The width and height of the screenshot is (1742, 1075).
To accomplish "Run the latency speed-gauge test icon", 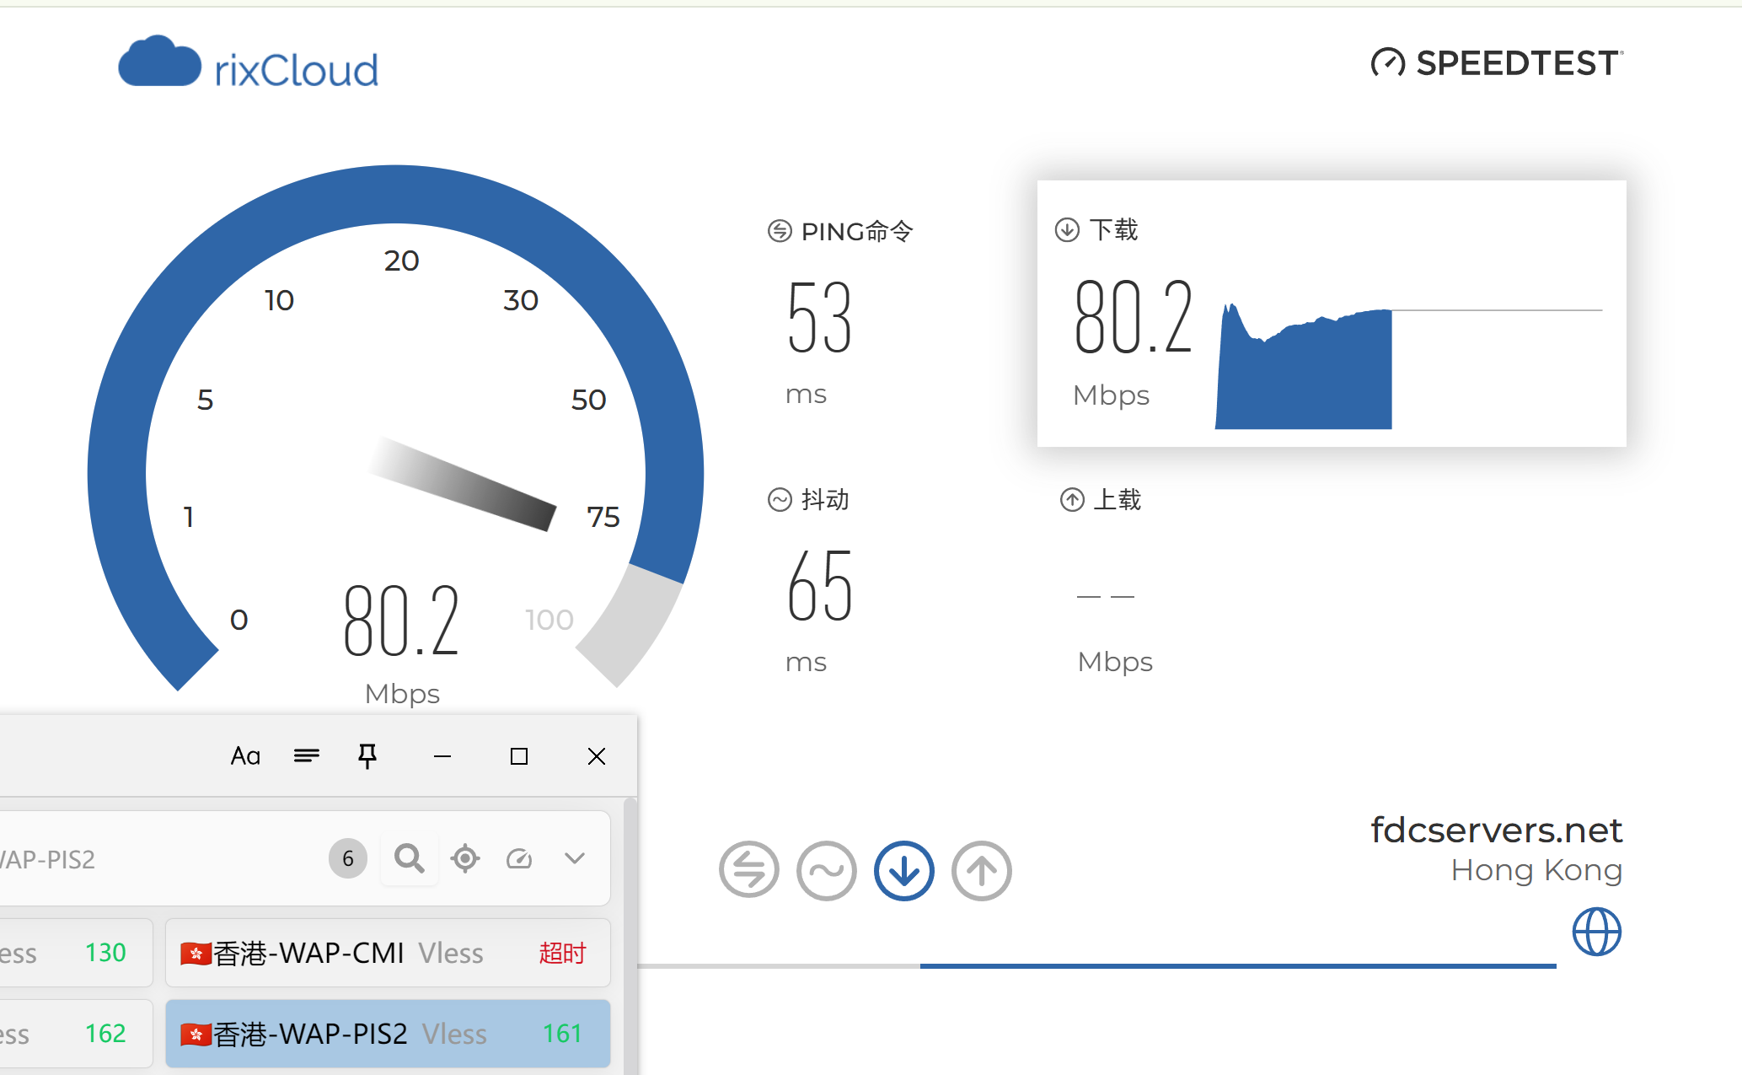I will click(519, 858).
